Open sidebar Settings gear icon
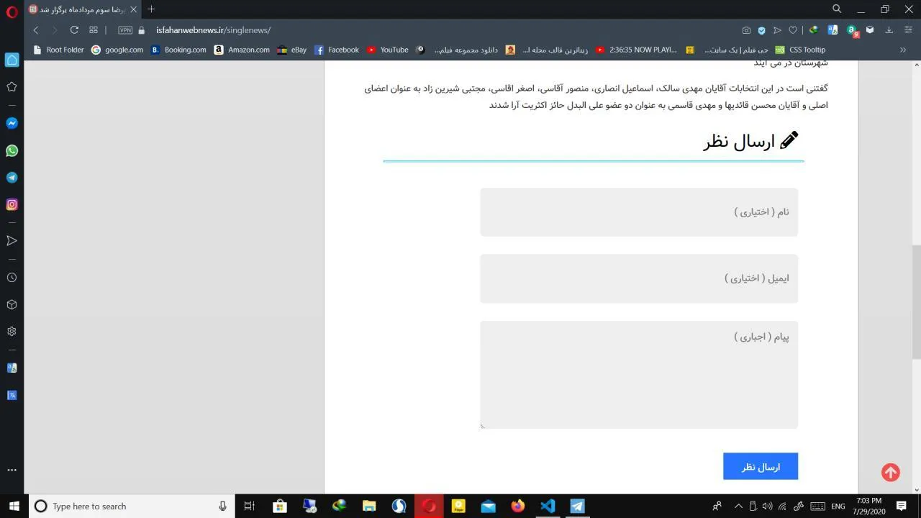Viewport: 921px width, 518px height. coord(12,332)
